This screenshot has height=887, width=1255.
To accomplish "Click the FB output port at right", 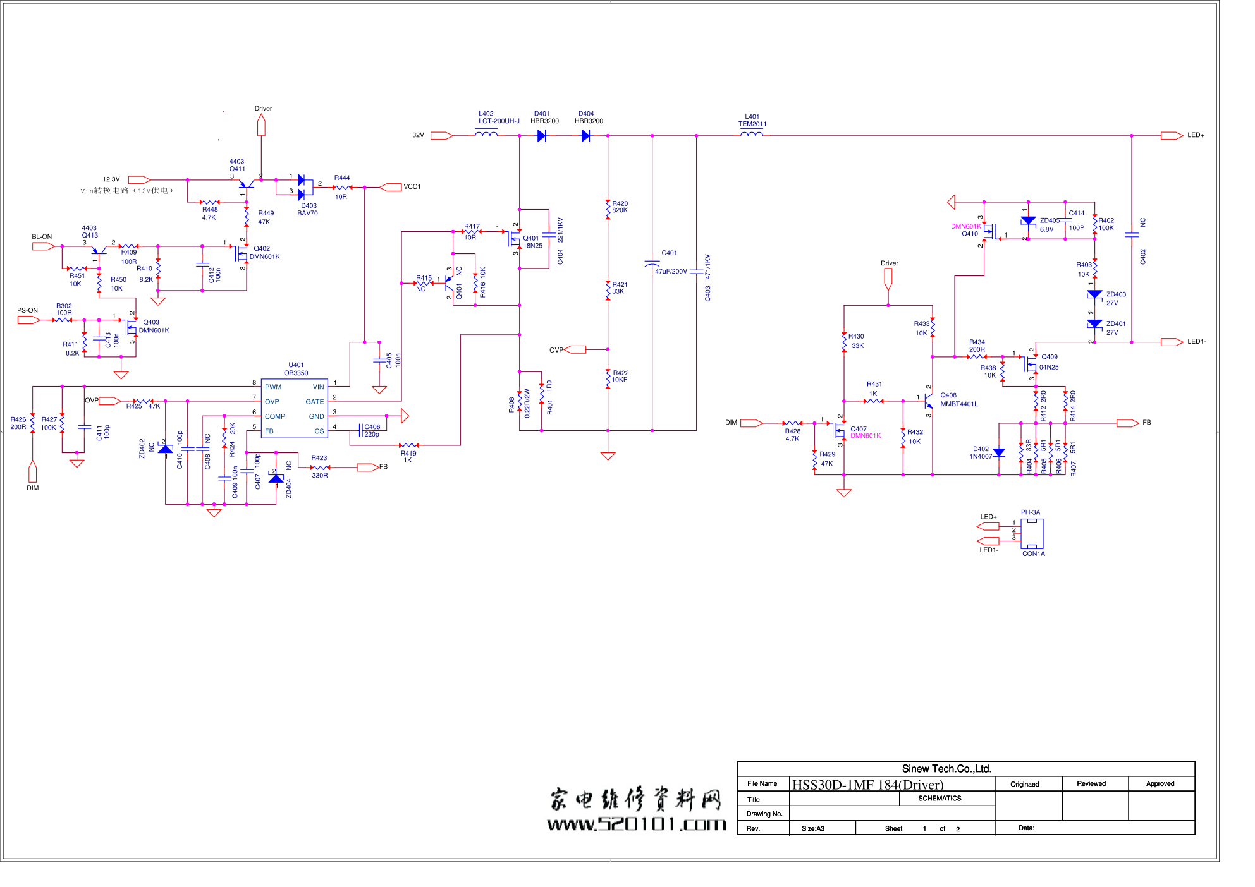I will [1128, 423].
